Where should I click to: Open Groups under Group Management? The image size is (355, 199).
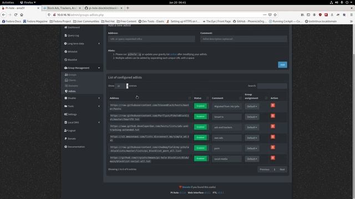point(70,75)
